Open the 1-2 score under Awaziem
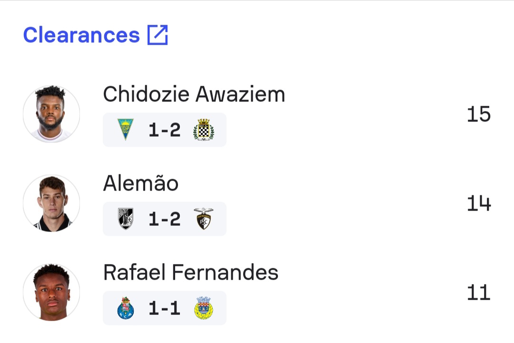514x343 pixels. (164, 130)
